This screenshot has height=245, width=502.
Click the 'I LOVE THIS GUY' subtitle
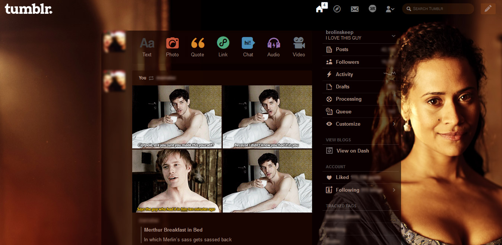tap(343, 38)
